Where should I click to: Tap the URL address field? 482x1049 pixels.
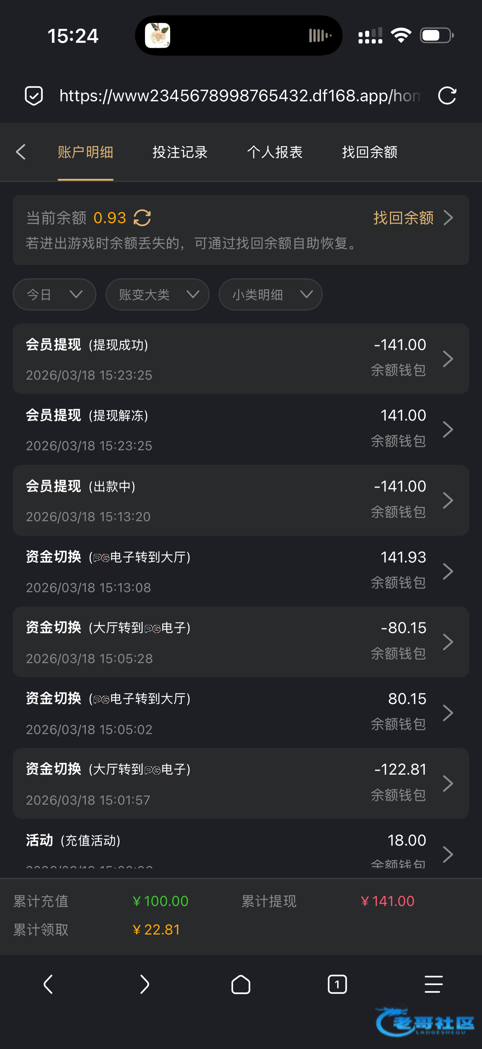240,96
